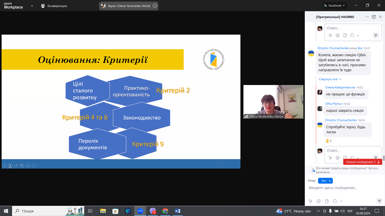385x216 pixels.
Task: Open the Facebook live stream dropdown
Action: pos(334,5)
